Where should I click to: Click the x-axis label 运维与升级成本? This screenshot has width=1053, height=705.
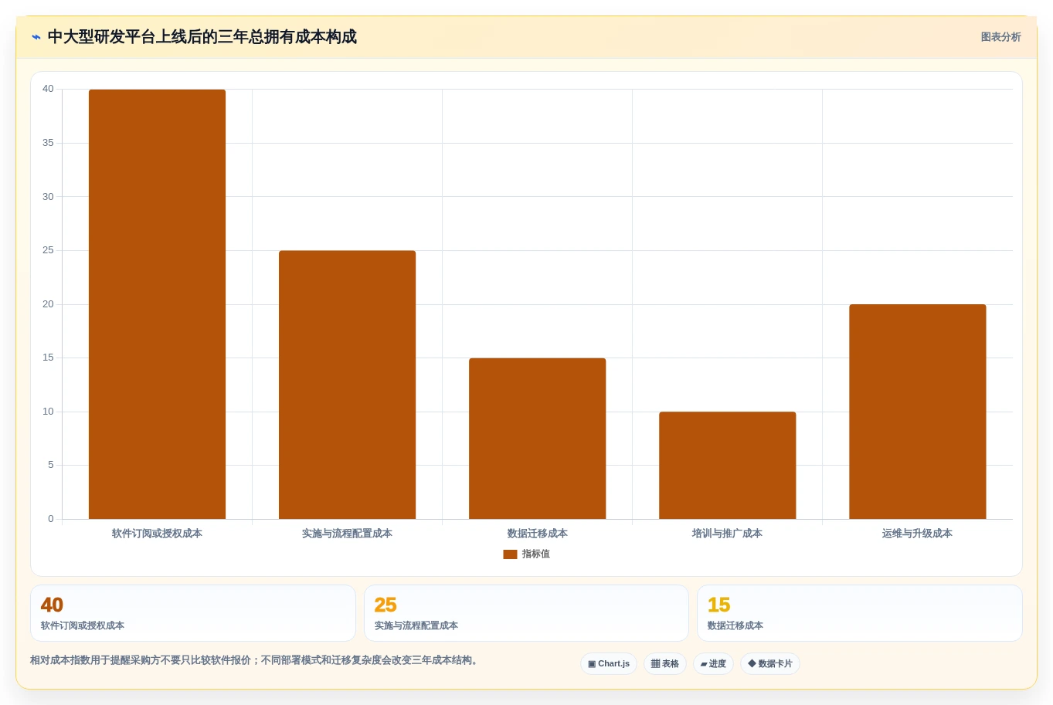point(917,534)
